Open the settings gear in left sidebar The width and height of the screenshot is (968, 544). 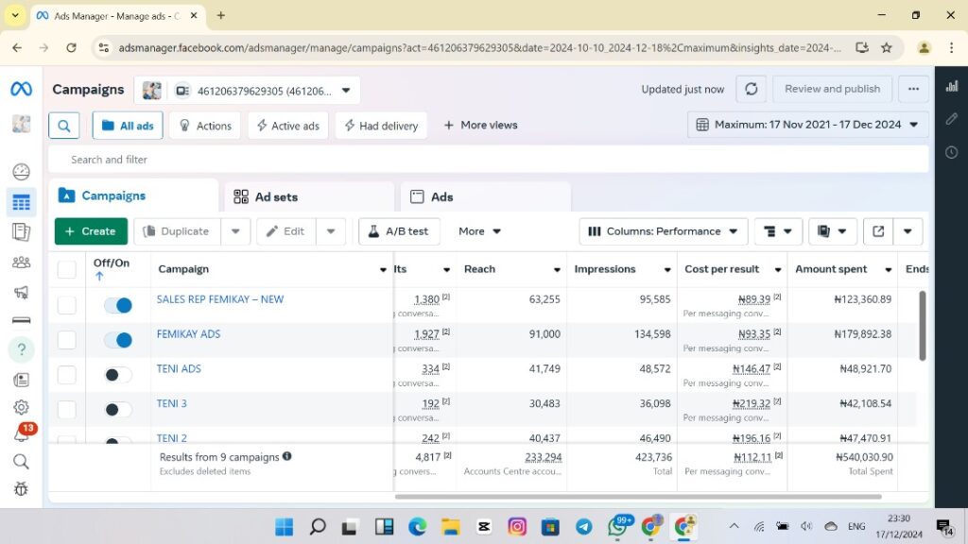point(21,408)
